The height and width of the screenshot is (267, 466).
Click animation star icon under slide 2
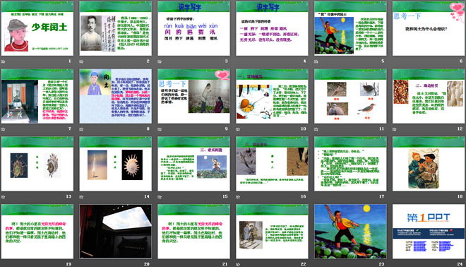81,61
